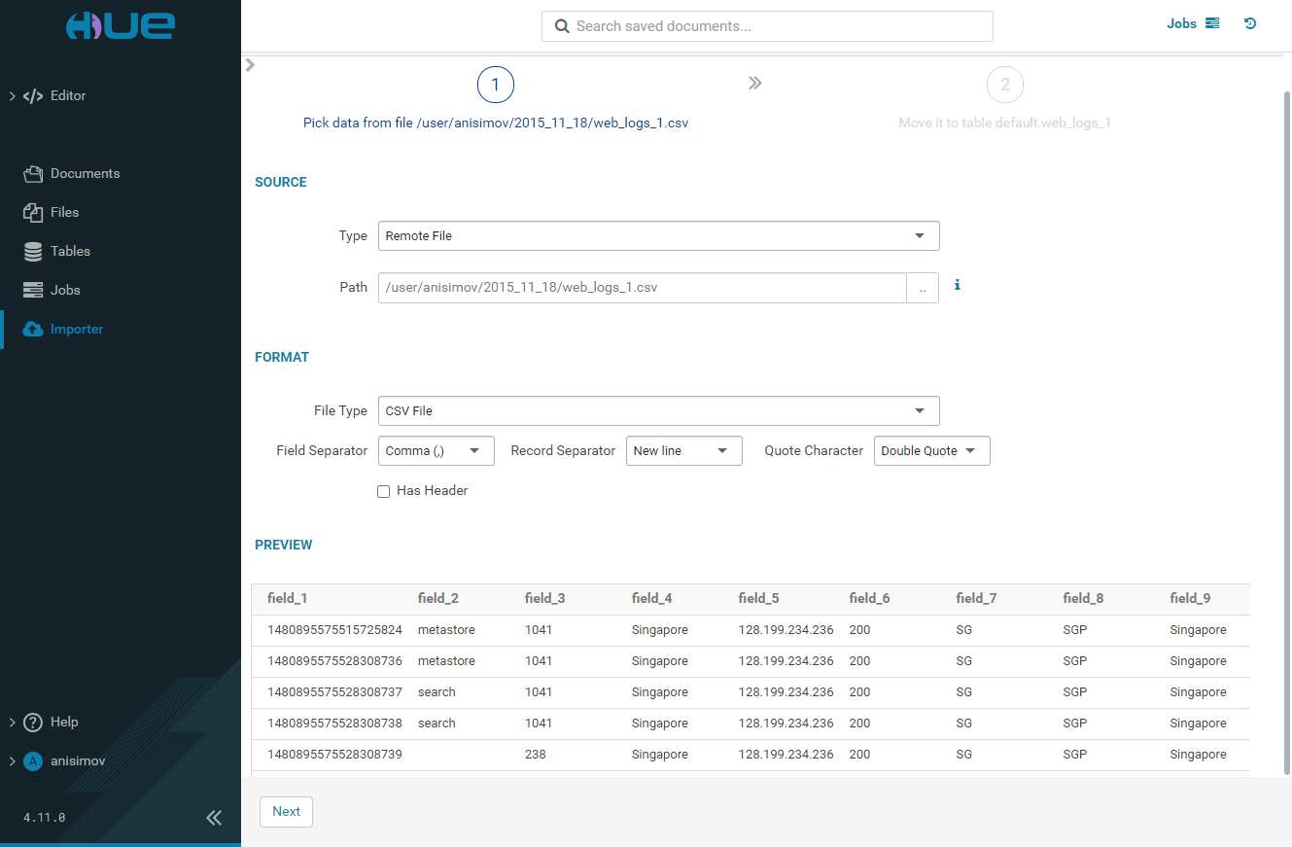Click the Next button
Viewport: 1292px width, 847px height.
coord(287,812)
